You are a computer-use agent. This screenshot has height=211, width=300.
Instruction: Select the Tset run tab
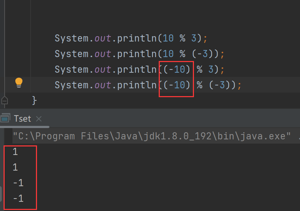point(22,119)
